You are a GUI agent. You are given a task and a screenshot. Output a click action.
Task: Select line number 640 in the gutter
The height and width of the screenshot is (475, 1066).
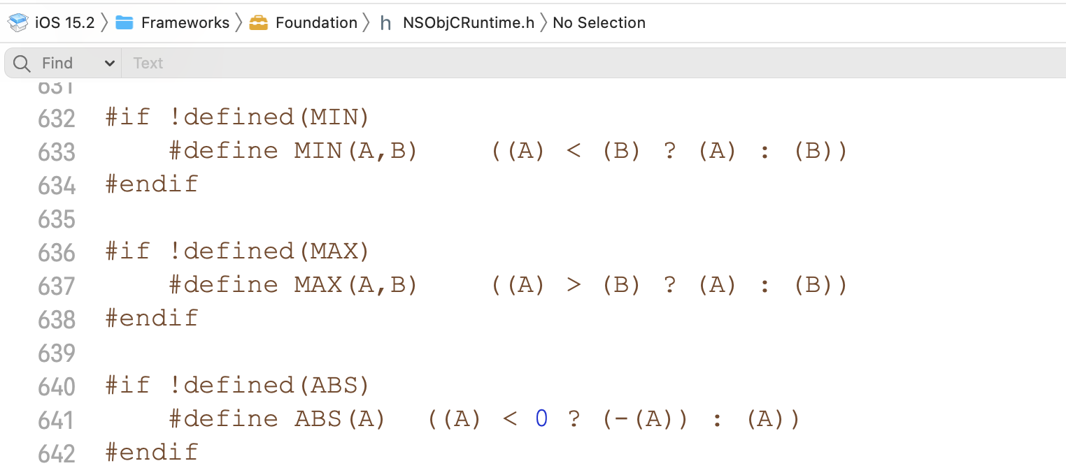pyautogui.click(x=57, y=387)
